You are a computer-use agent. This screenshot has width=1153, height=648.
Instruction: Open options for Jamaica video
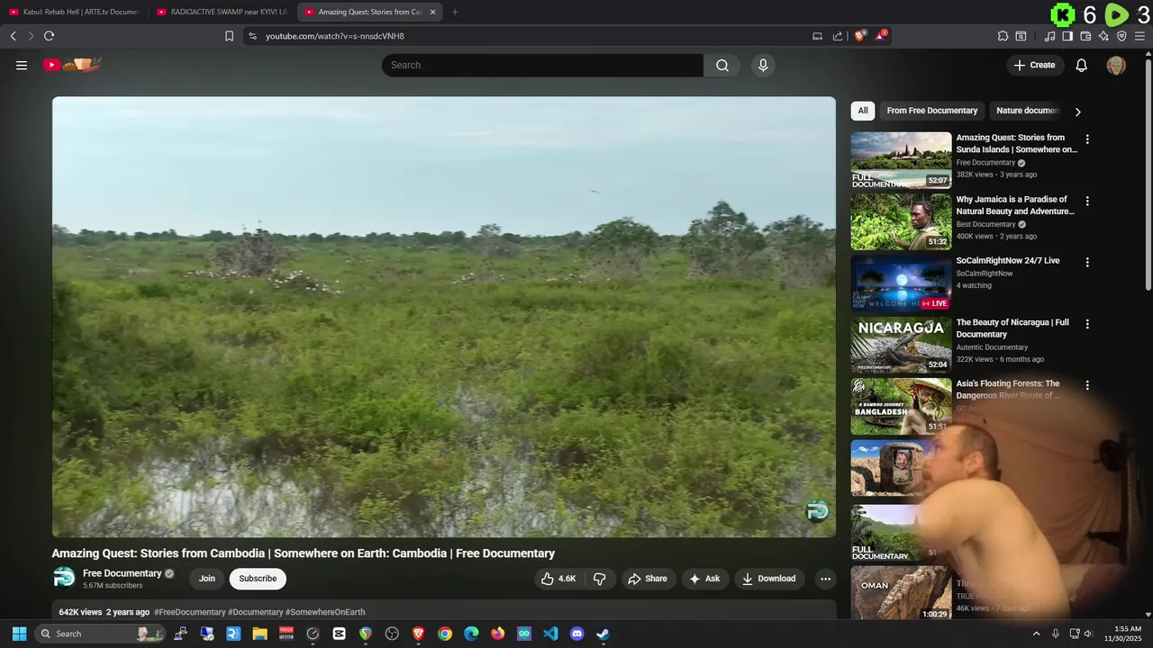coord(1087,201)
